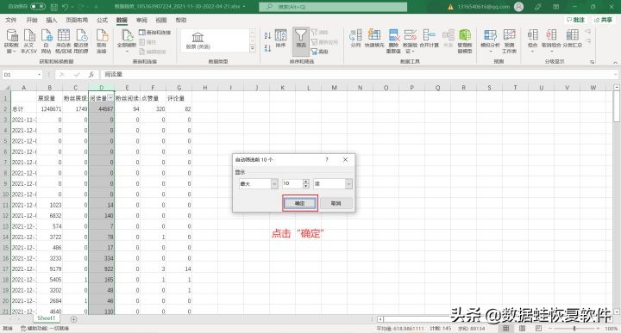Click 确定 in the Top 10 AutoFilter dialog
621x333 pixels.
tap(300, 203)
